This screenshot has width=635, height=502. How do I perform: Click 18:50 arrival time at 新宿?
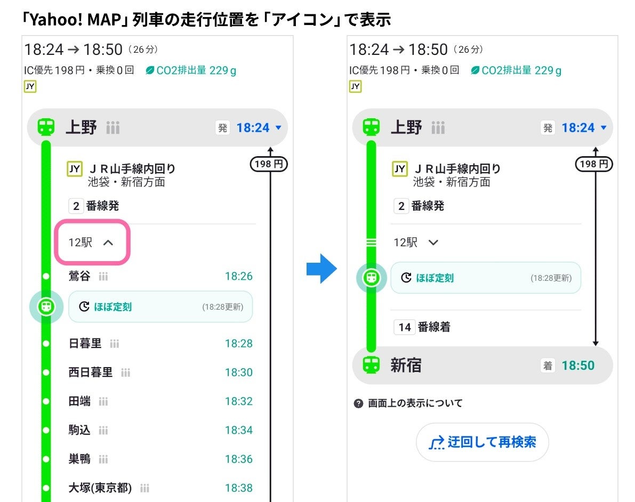[578, 366]
